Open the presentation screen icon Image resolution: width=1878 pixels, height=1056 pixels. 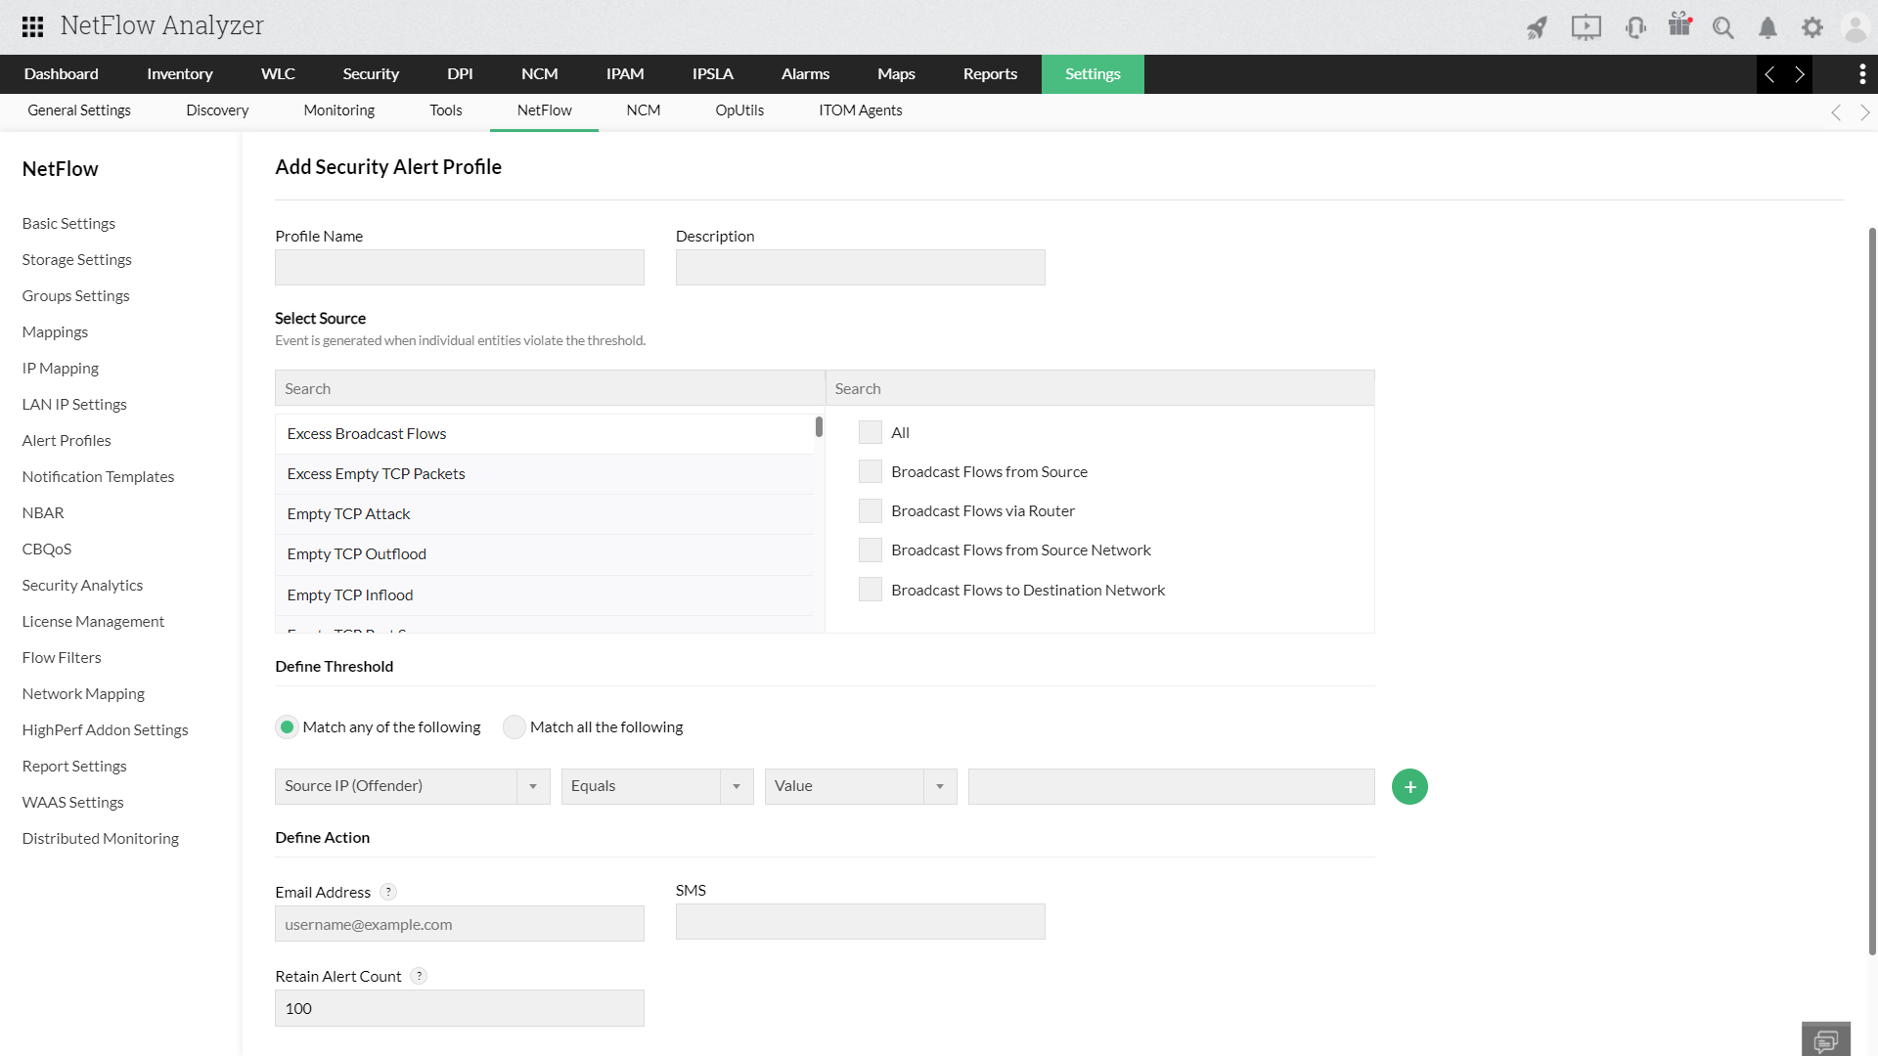pyautogui.click(x=1586, y=27)
